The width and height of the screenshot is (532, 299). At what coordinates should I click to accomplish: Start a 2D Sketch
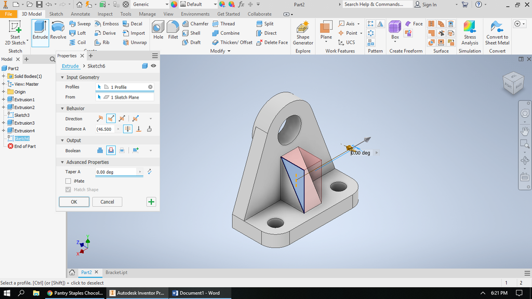(15, 33)
